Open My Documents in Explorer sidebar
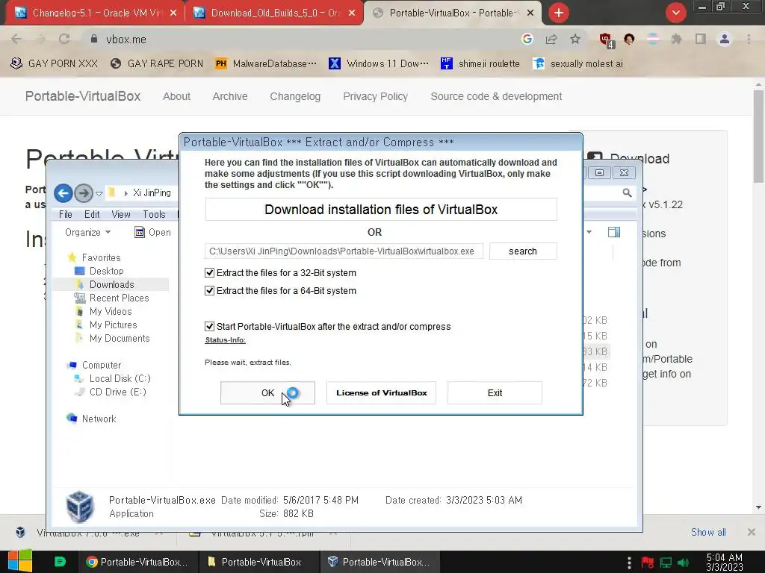765x573 pixels. point(120,338)
